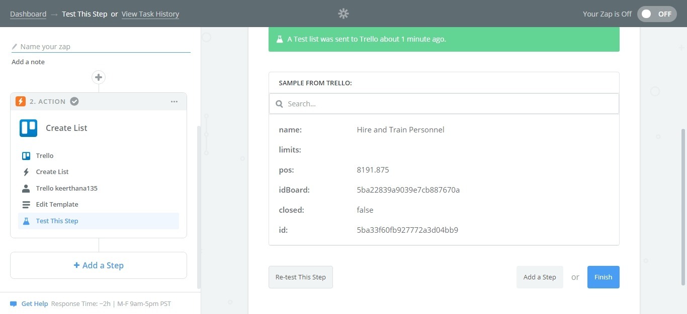The image size is (687, 314).
Task: Click the blue Finish button
Action: click(x=604, y=277)
